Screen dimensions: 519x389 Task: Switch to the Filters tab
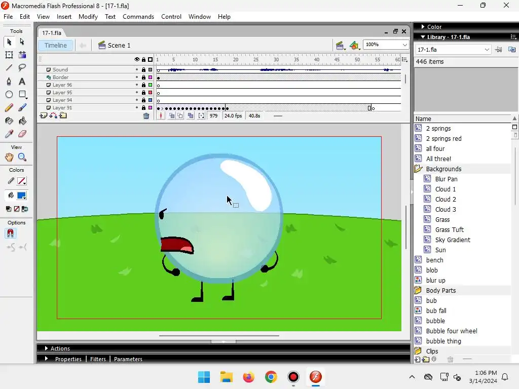pos(98,359)
